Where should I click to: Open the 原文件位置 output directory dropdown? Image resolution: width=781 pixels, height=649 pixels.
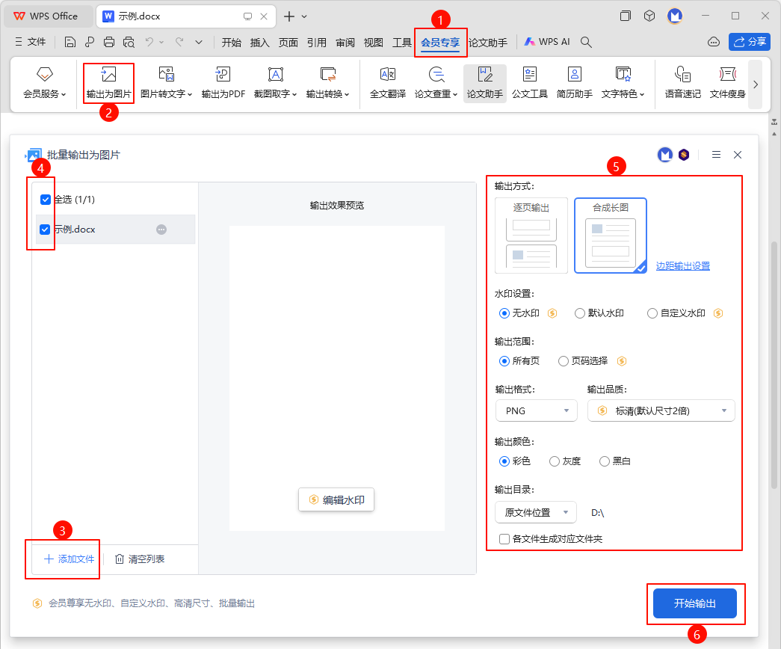tap(535, 512)
